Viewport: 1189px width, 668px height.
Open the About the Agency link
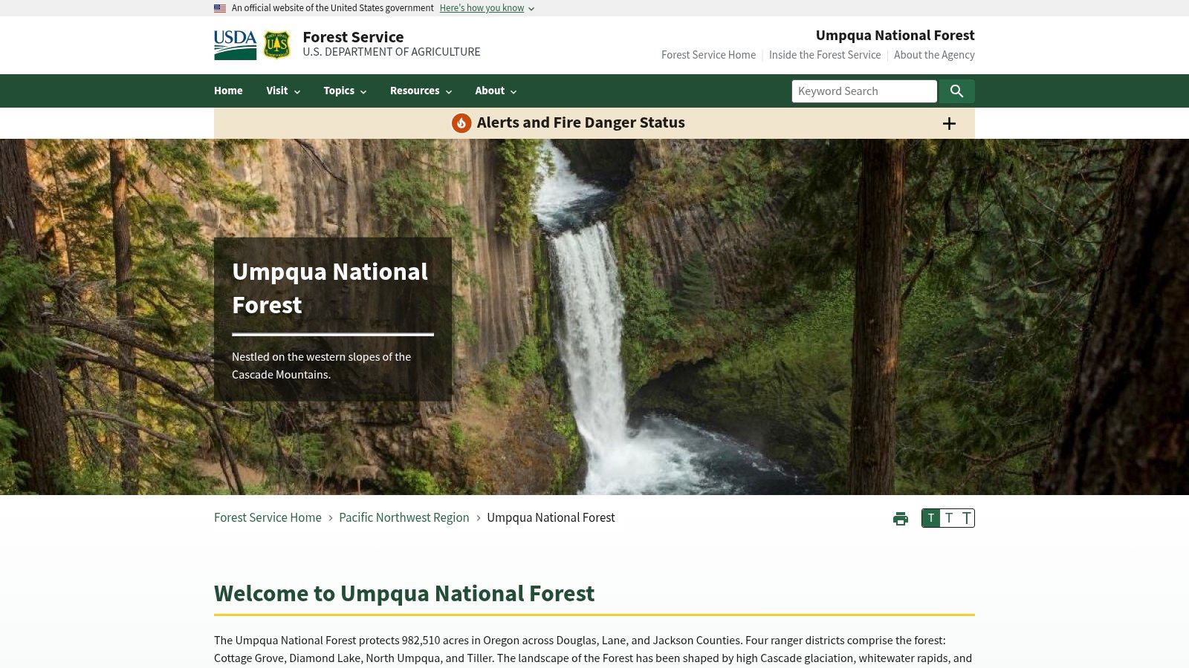934,55
